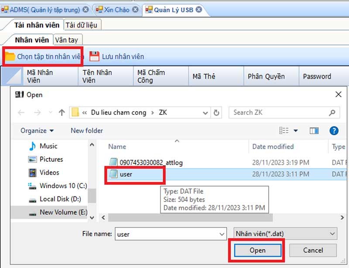Expand the view options dropdown arrow
The image size is (349, 268).
pyautogui.click(x=296, y=131)
